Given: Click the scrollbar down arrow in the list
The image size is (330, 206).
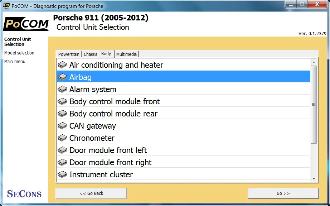Looking at the screenshot, I should 314,179.
